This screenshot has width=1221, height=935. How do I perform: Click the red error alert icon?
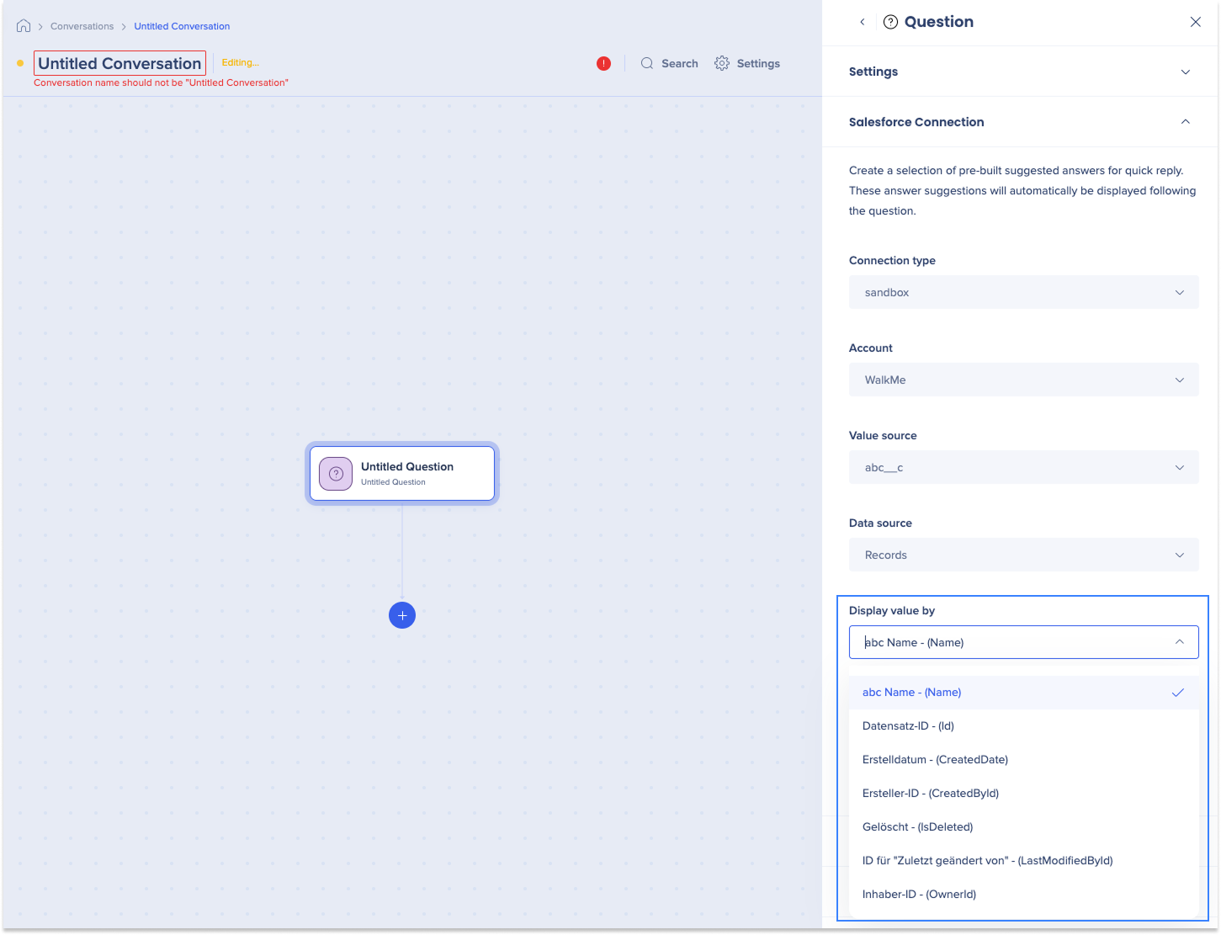click(603, 63)
